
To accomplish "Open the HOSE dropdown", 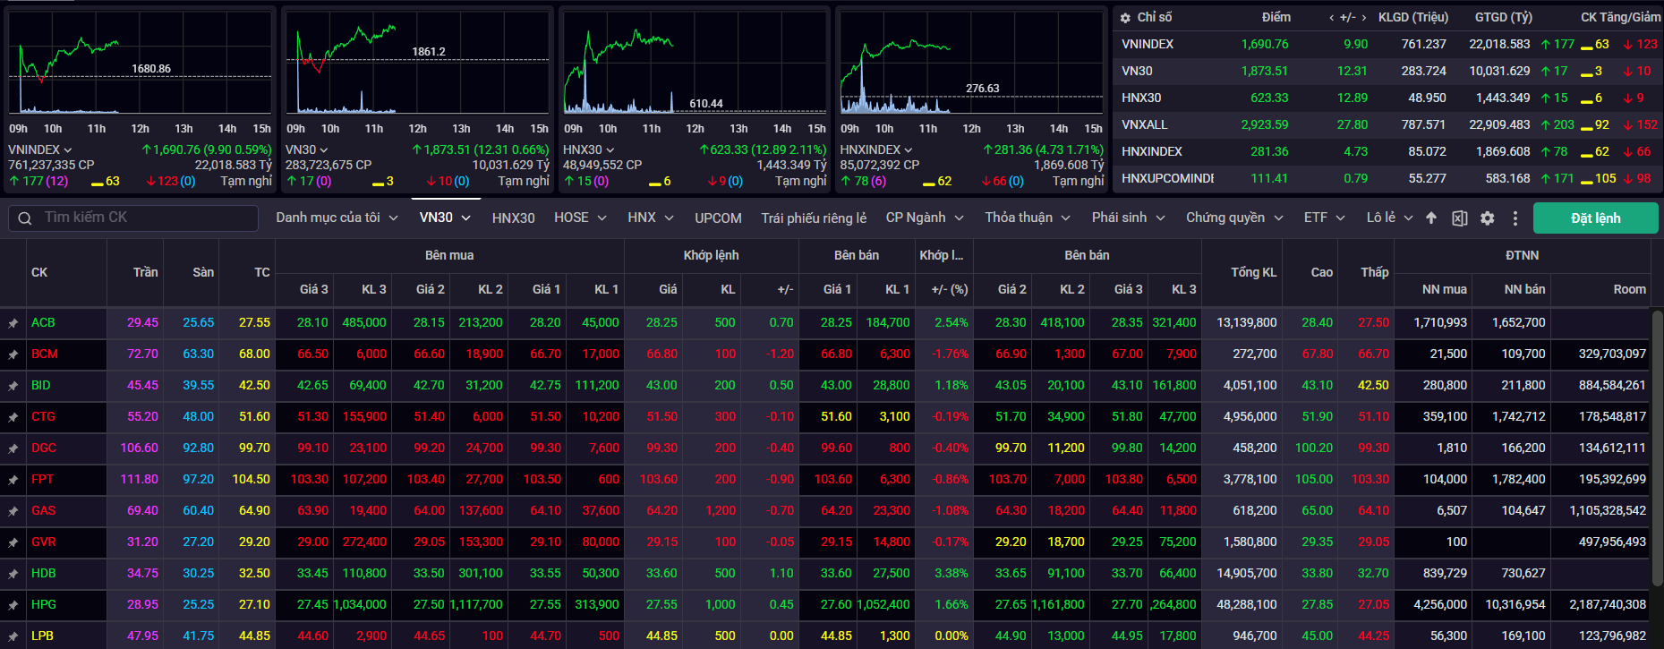I will (580, 218).
